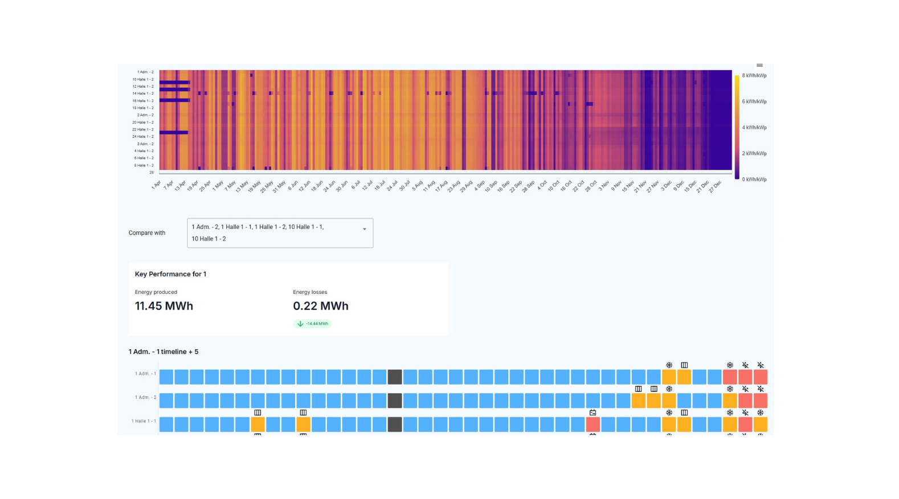The width and height of the screenshot is (899, 499).
Task: Open the heatmap chart hamburger menu
Action: [759, 66]
